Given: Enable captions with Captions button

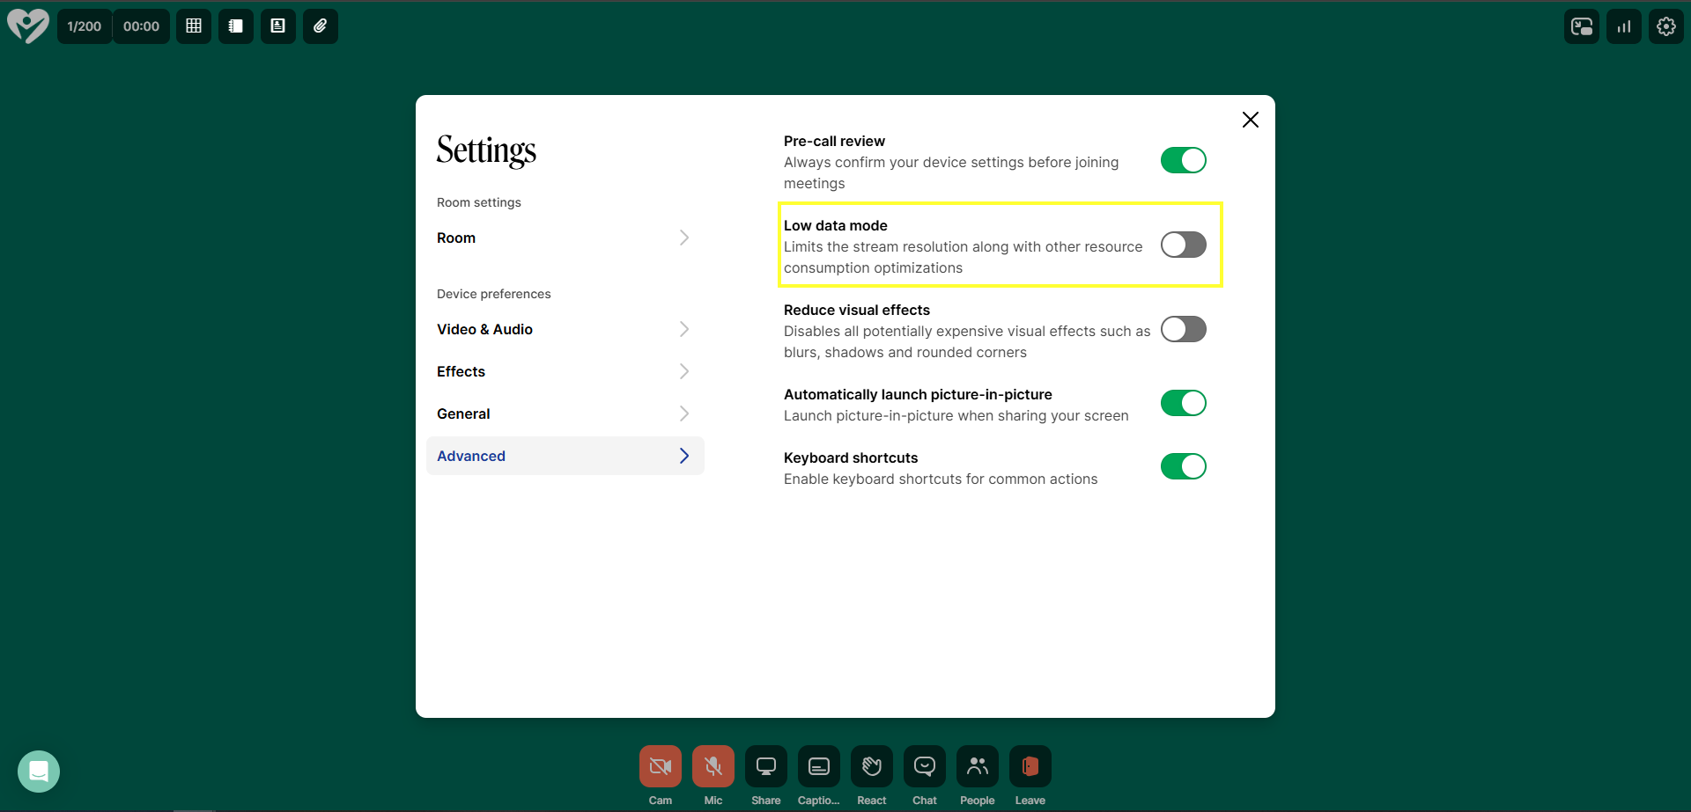Looking at the screenshot, I should point(819,766).
